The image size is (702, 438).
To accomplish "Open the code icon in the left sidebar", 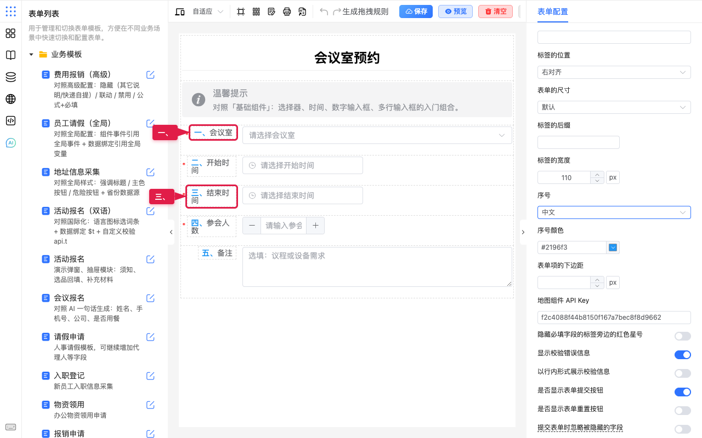I will 10,121.
